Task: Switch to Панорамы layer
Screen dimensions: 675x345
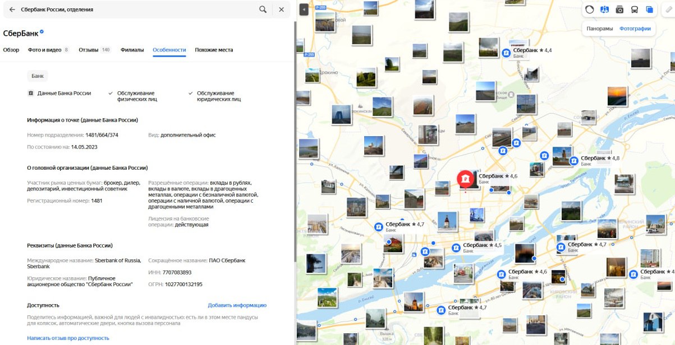Action: 600,29
